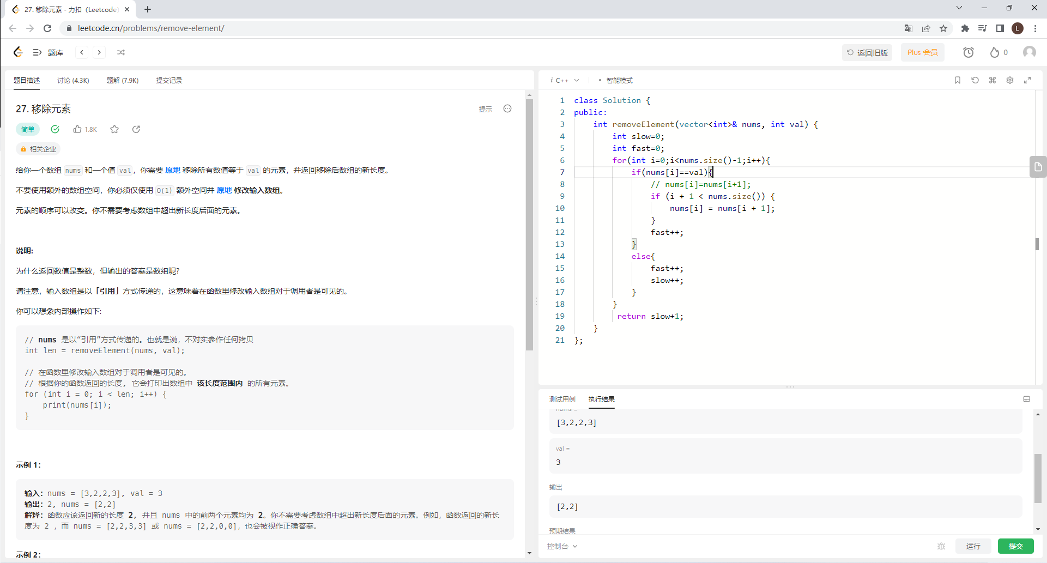The image size is (1047, 563).
Task: Expand the code editor to fullscreen
Action: point(1027,80)
